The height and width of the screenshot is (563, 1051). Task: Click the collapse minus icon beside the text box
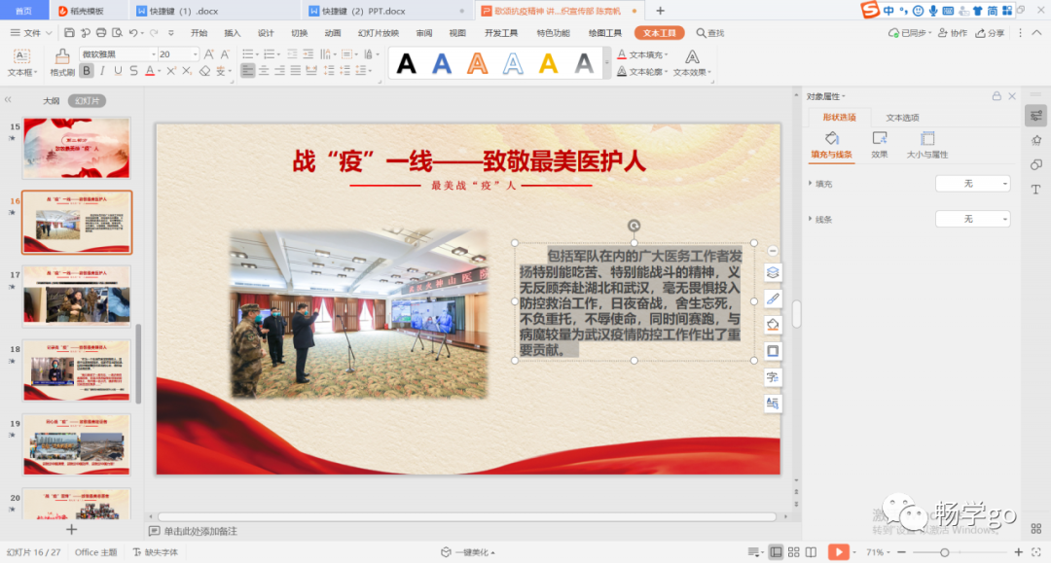(x=773, y=251)
